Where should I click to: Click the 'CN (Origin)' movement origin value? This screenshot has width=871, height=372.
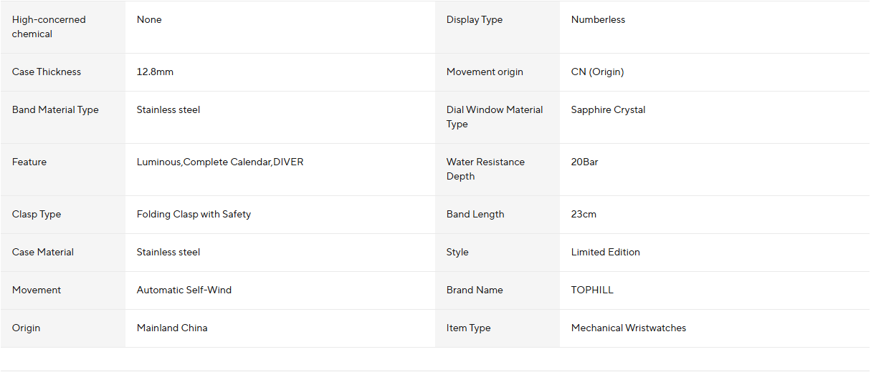[597, 72]
